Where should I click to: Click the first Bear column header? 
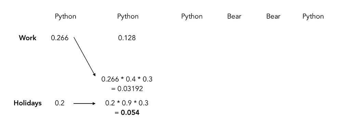pyautogui.click(x=234, y=16)
